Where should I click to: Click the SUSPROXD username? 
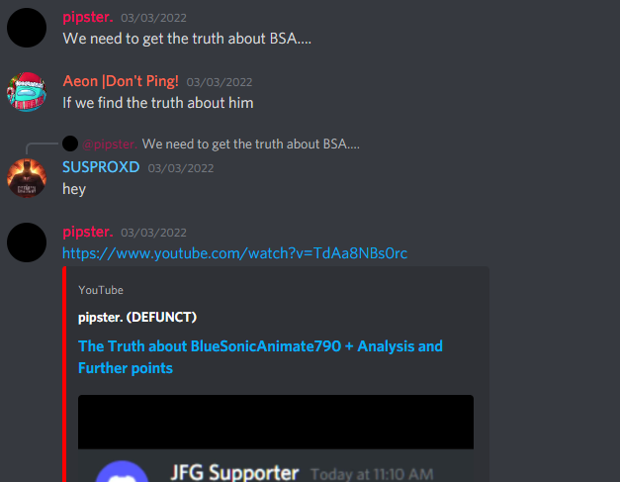(101, 167)
